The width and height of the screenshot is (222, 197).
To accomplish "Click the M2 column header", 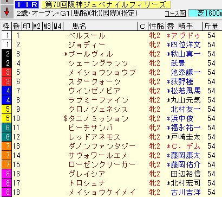I will 37,27.
